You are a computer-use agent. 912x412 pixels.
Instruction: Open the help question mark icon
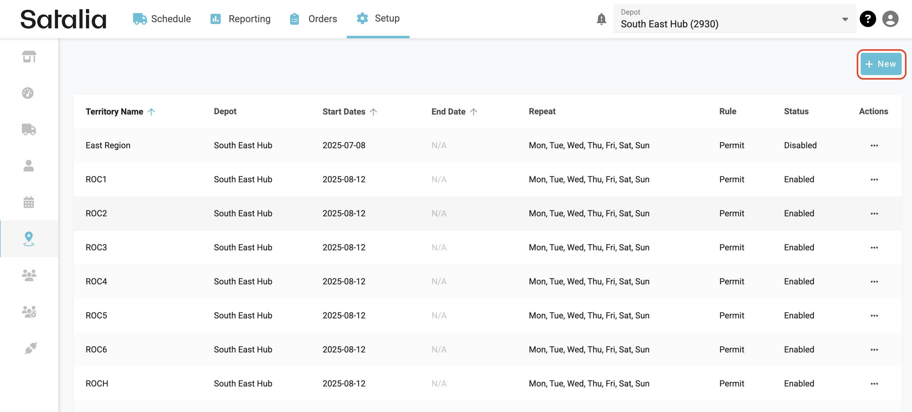tap(868, 19)
